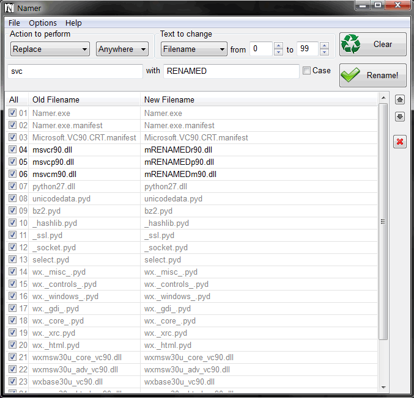Toggle the Case checkbox
The width and height of the screenshot is (414, 398).
tap(306, 71)
